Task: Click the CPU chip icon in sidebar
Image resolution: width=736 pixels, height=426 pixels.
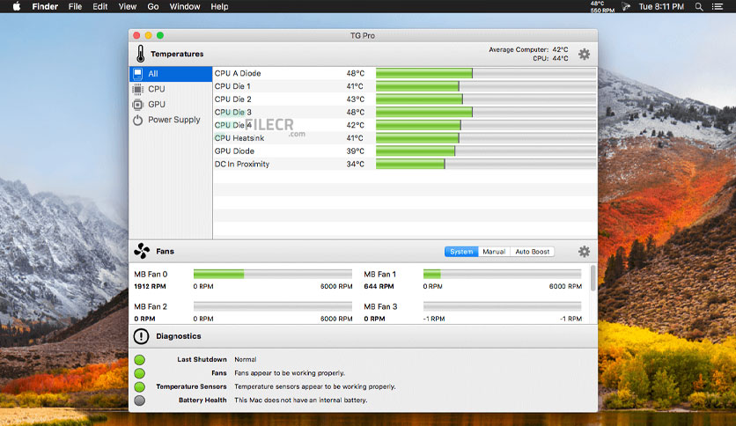Action: [x=137, y=89]
